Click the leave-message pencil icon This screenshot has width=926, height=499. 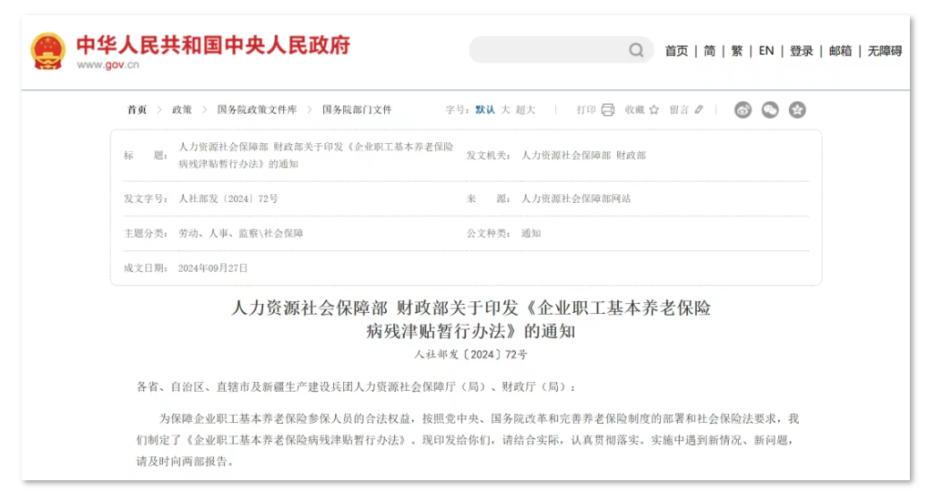point(699,110)
